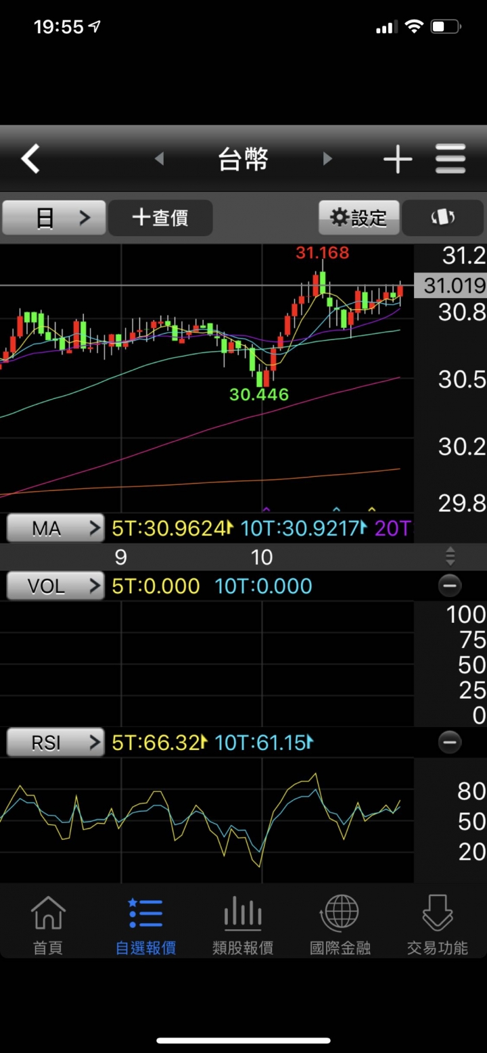Image resolution: width=487 pixels, height=1053 pixels.
Task: Switch to 自選報價 watchlist tab
Action: (x=145, y=925)
